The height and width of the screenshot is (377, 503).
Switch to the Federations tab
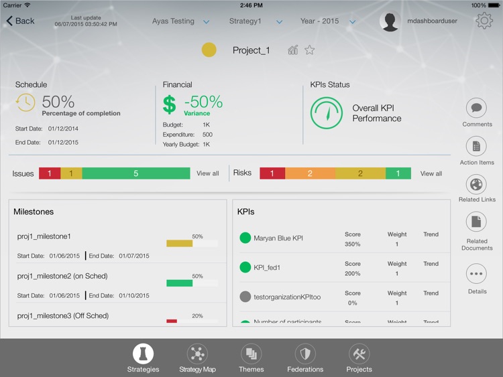pos(305,358)
